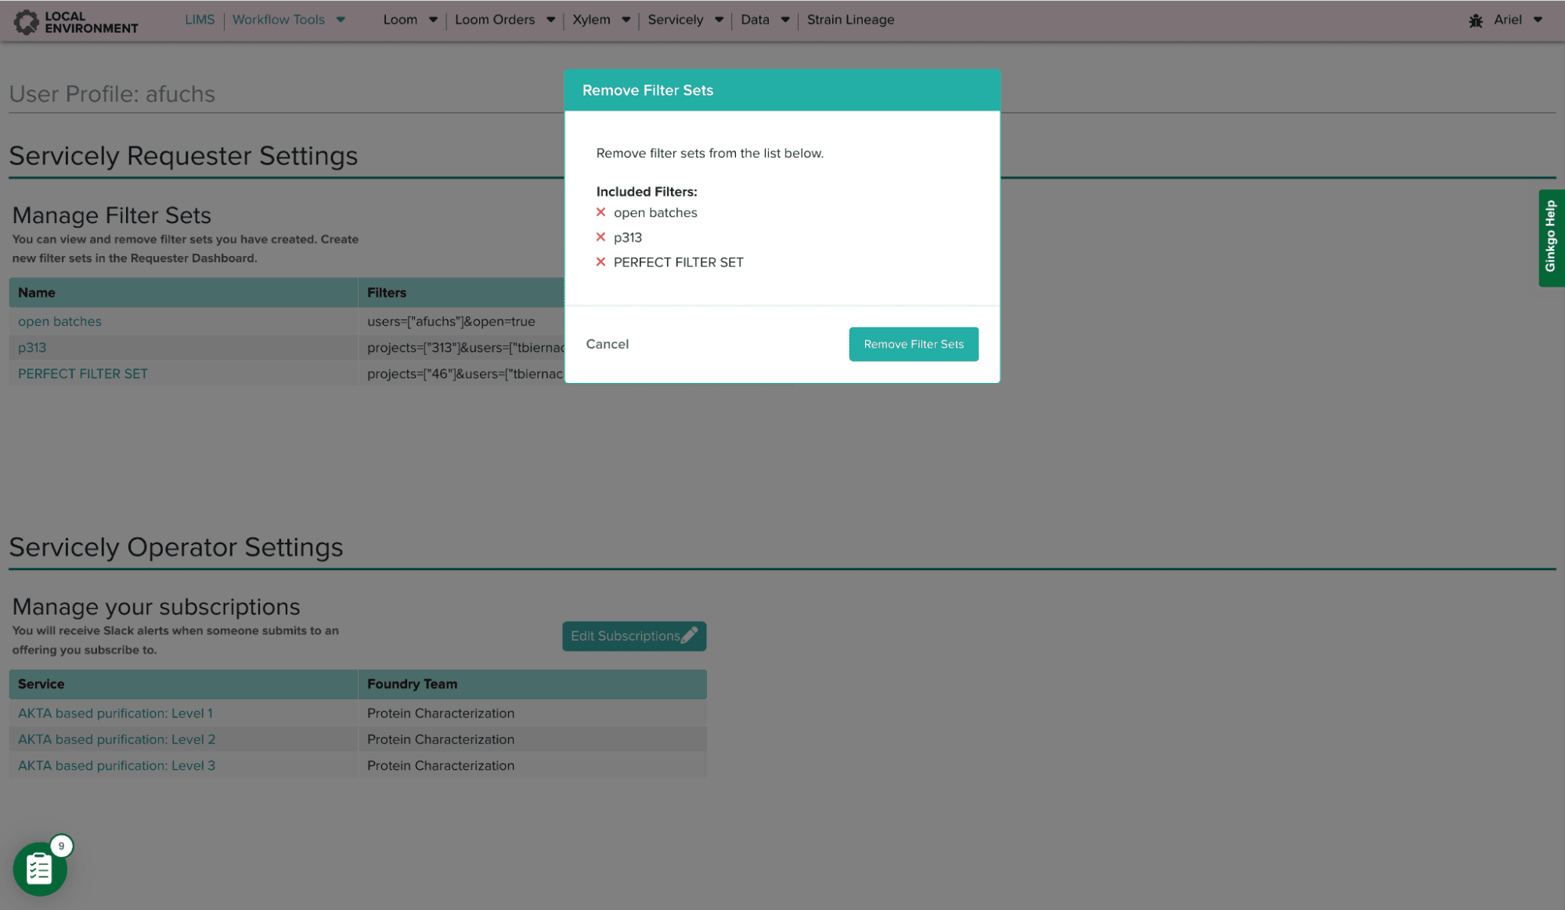
Task: Click the pencil icon on Edit Subscriptions
Action: click(x=689, y=636)
